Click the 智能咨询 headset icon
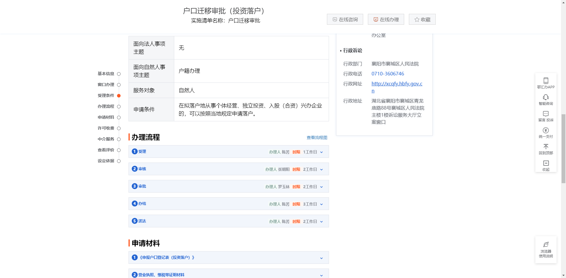The width and height of the screenshot is (566, 278). tap(546, 97)
